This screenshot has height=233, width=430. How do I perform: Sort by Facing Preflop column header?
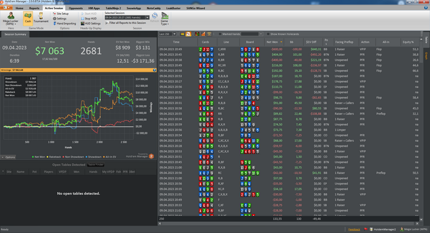pos(344,42)
